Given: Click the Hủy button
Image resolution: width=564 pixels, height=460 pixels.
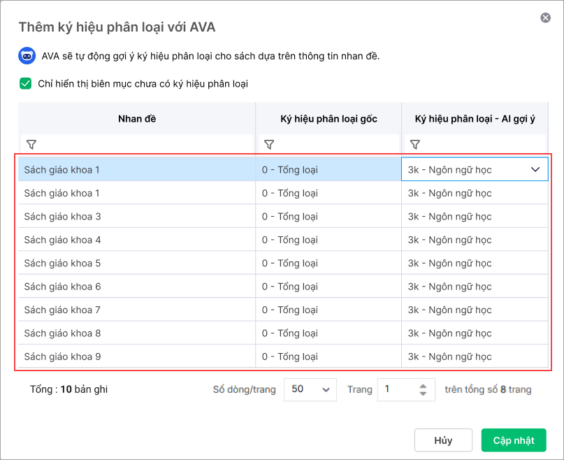Looking at the screenshot, I should [443, 440].
